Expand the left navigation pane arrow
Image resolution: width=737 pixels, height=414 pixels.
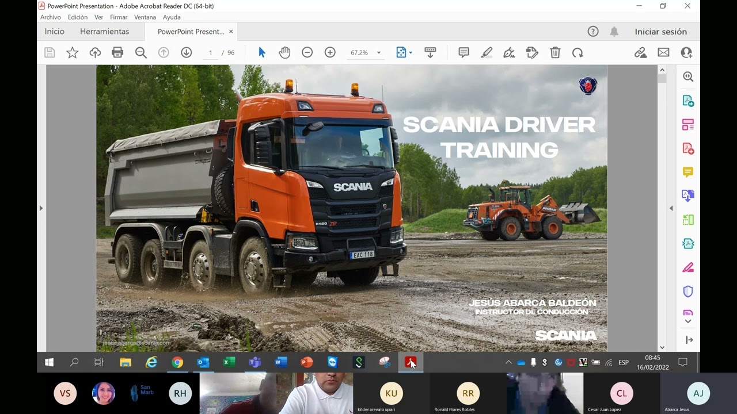tap(41, 208)
